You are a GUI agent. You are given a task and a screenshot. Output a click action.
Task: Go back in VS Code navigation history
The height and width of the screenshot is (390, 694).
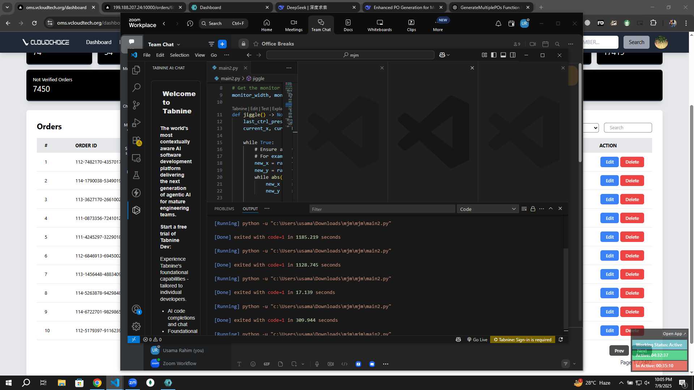[249, 55]
